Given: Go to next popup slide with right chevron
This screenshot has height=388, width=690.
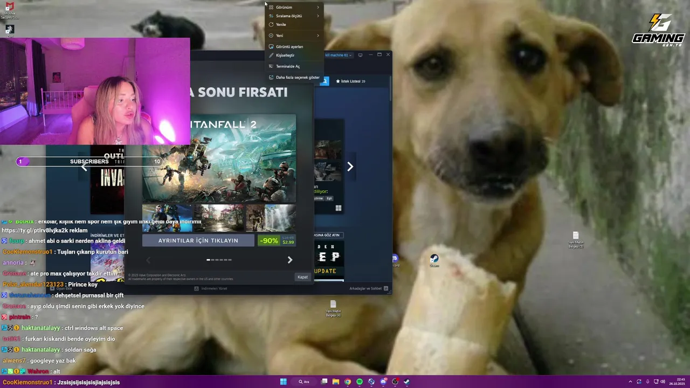Looking at the screenshot, I should point(289,260).
